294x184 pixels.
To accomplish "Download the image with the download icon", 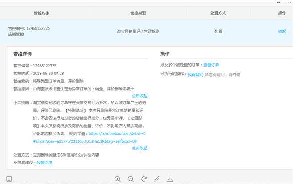I will tap(170, 179).
